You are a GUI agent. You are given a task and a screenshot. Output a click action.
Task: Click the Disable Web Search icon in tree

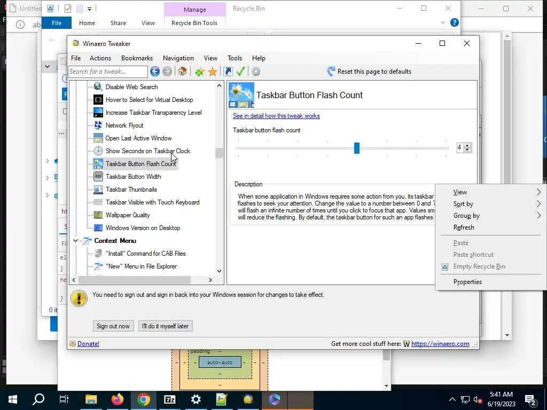tap(98, 87)
